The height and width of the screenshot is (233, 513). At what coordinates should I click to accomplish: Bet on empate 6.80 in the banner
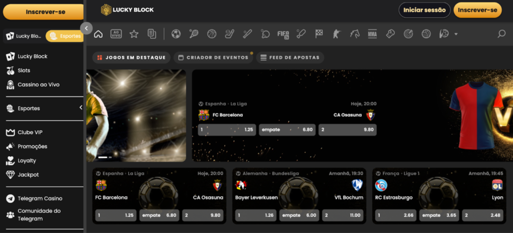coord(287,130)
